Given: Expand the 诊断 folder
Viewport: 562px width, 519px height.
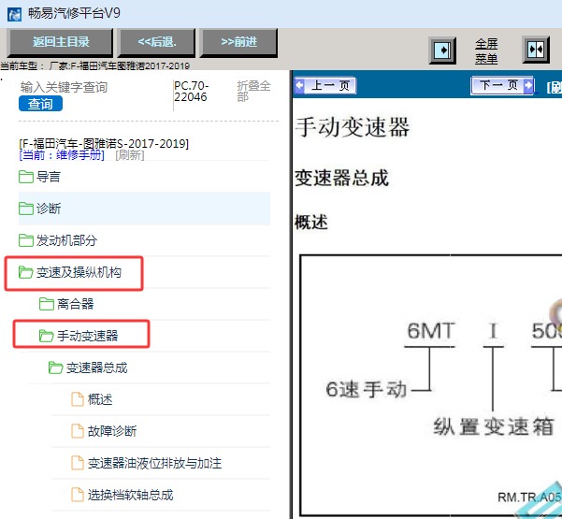Looking at the screenshot, I should point(144,209).
